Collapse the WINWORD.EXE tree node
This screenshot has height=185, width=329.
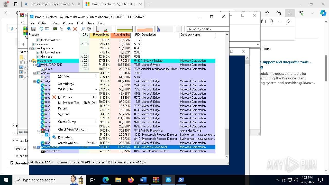[34, 65]
